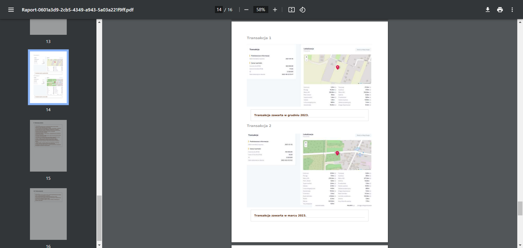Download the PDF file
The height and width of the screenshot is (248, 523).
[488, 10]
